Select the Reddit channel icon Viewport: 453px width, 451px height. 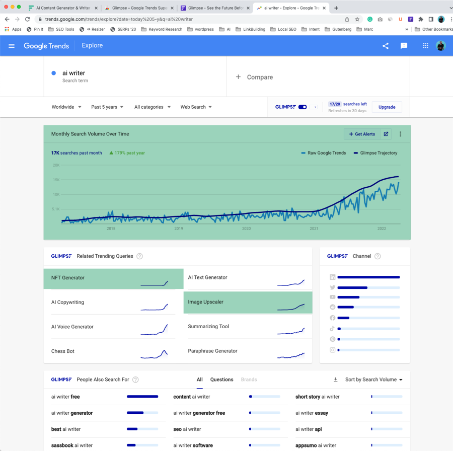point(333,307)
